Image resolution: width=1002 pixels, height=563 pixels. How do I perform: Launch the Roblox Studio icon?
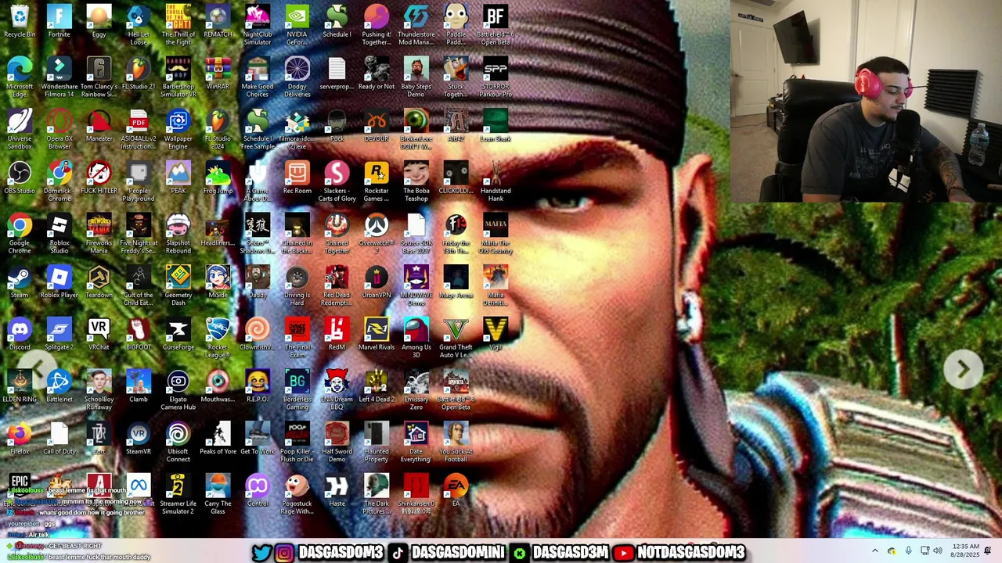[59, 233]
